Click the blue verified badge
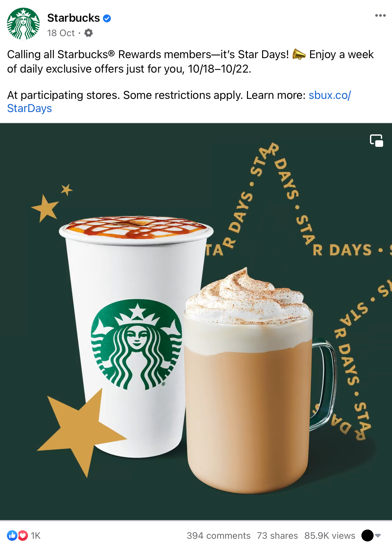 pyautogui.click(x=107, y=18)
